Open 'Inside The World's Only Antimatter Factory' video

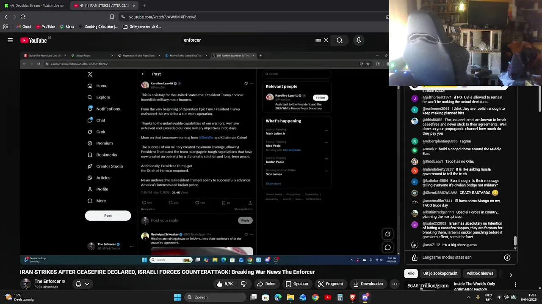(x=474, y=286)
